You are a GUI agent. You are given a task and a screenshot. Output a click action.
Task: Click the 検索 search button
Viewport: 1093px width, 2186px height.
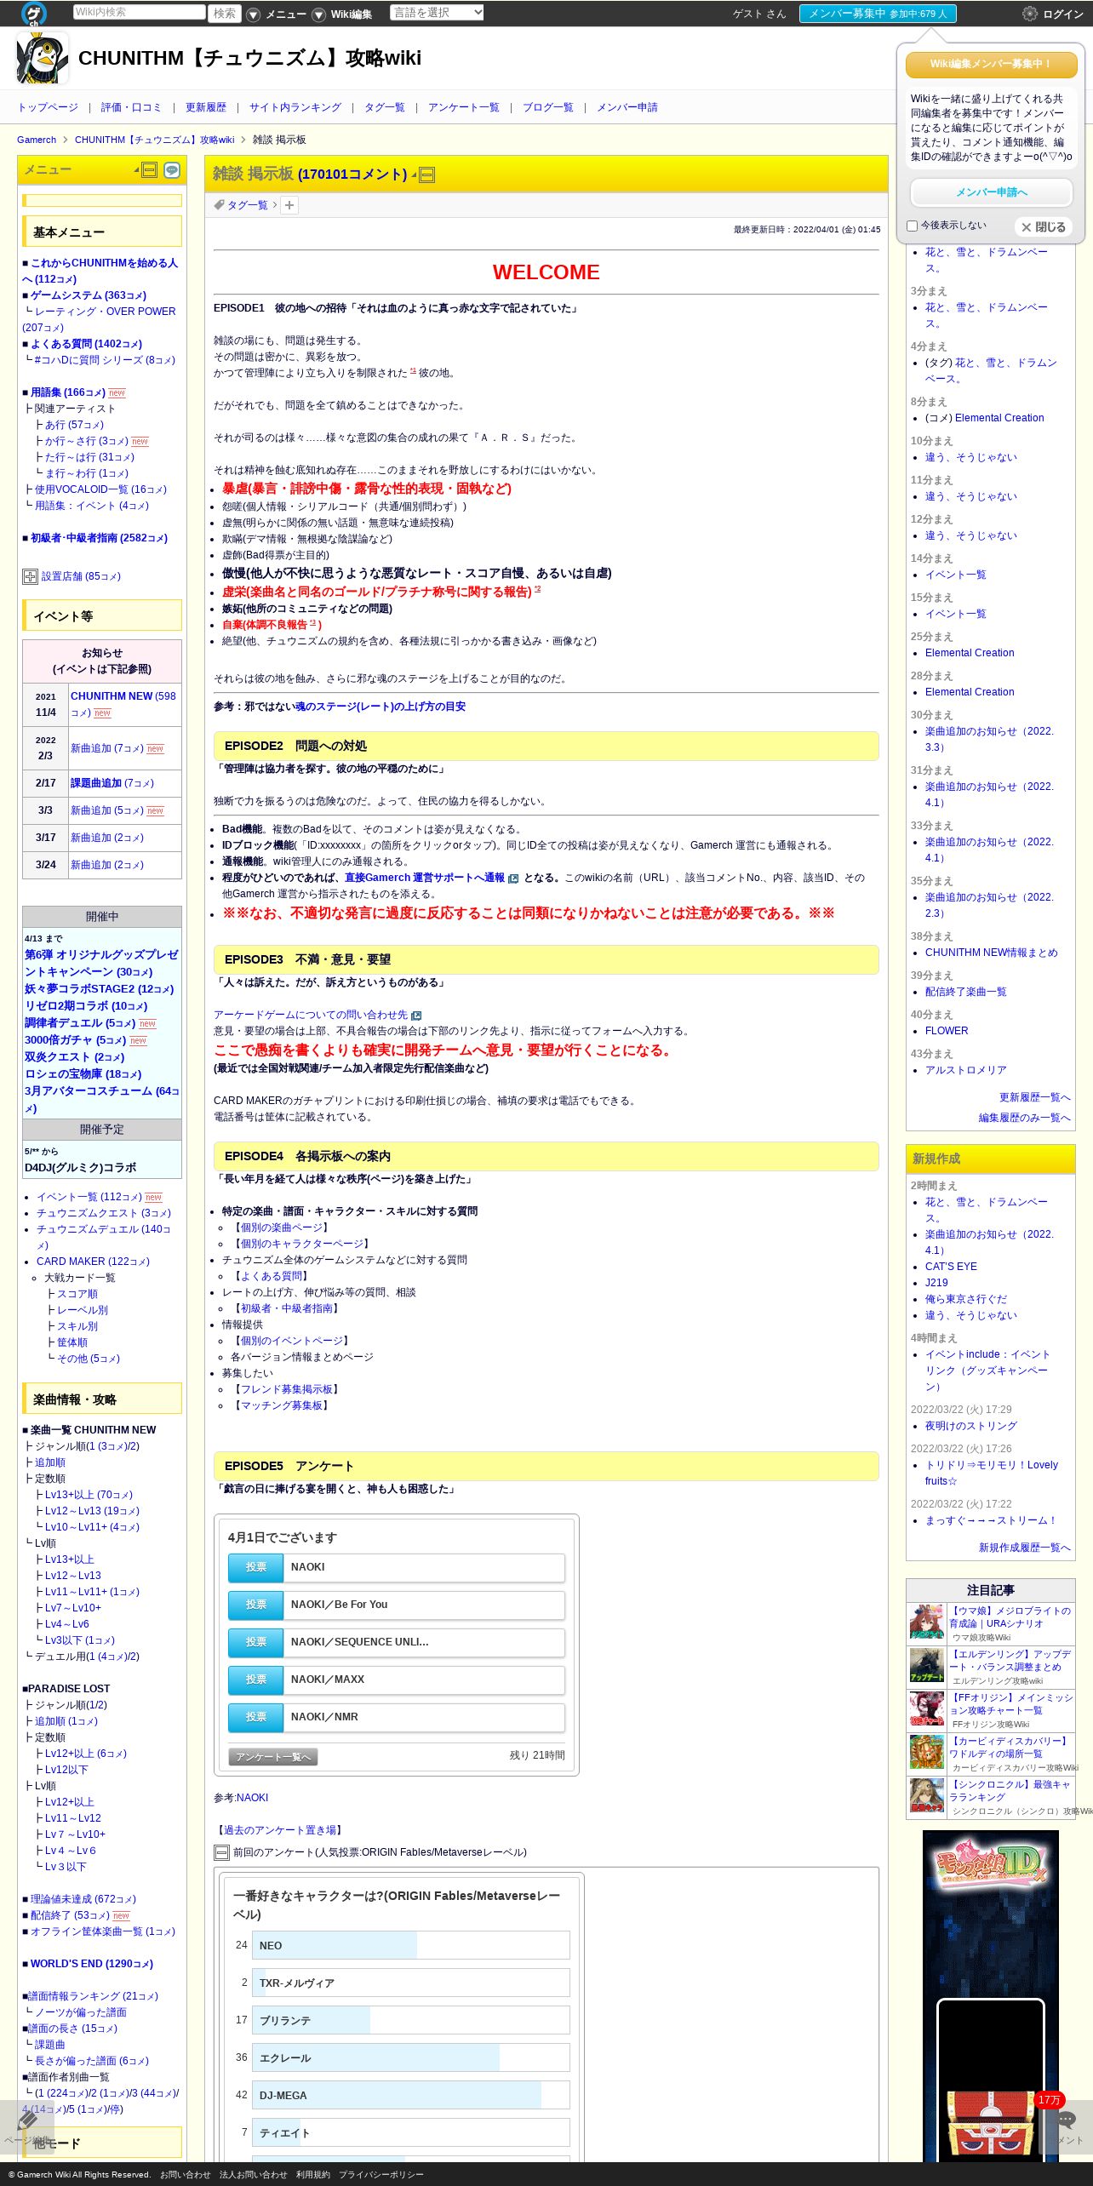tap(225, 13)
